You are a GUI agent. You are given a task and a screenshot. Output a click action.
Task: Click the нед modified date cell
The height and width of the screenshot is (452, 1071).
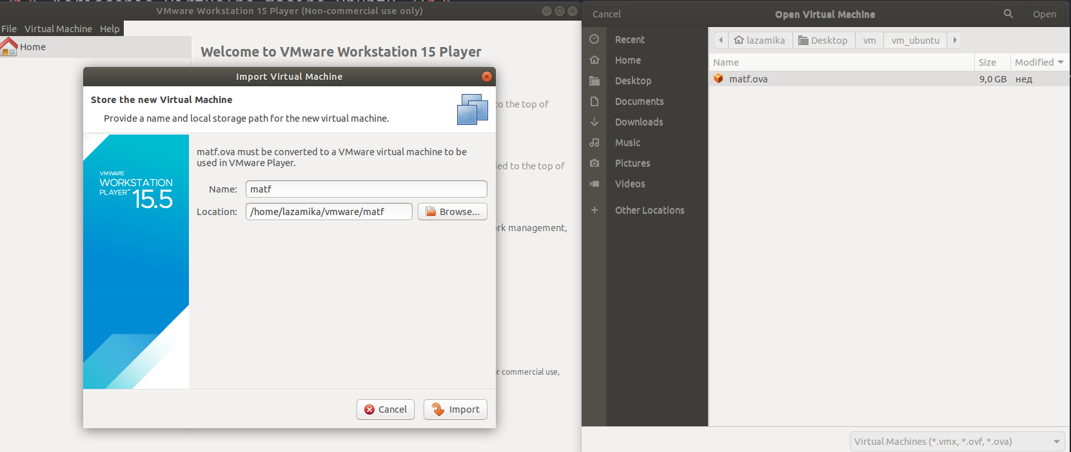coord(1024,79)
